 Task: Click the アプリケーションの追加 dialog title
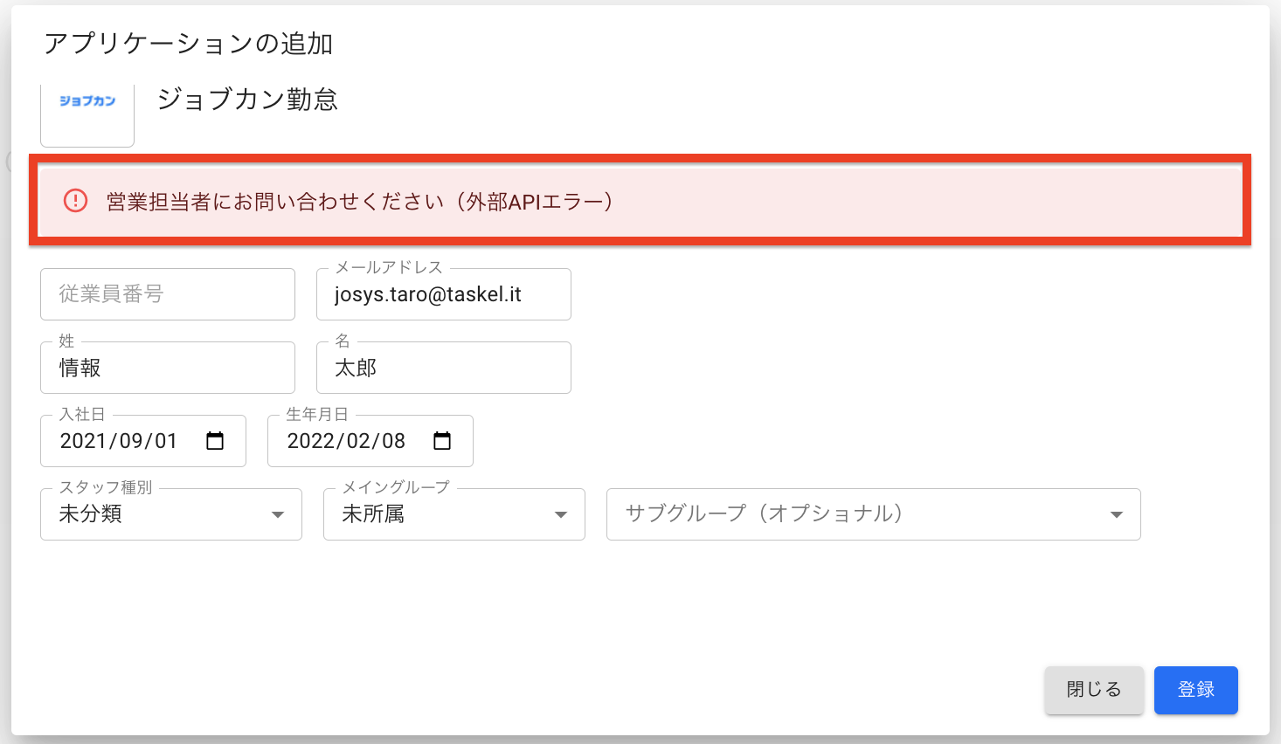pyautogui.click(x=188, y=44)
